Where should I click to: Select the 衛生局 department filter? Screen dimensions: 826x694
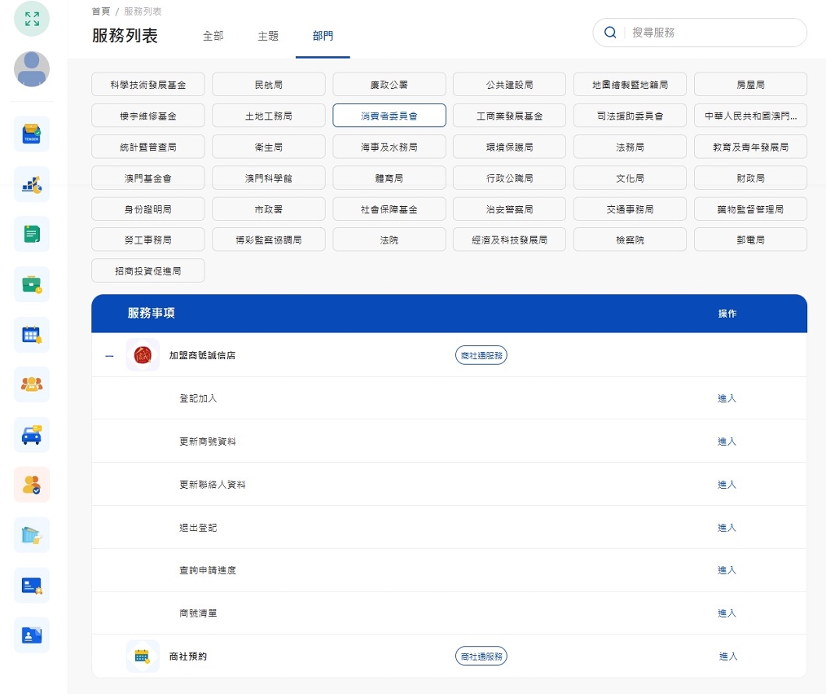click(269, 147)
